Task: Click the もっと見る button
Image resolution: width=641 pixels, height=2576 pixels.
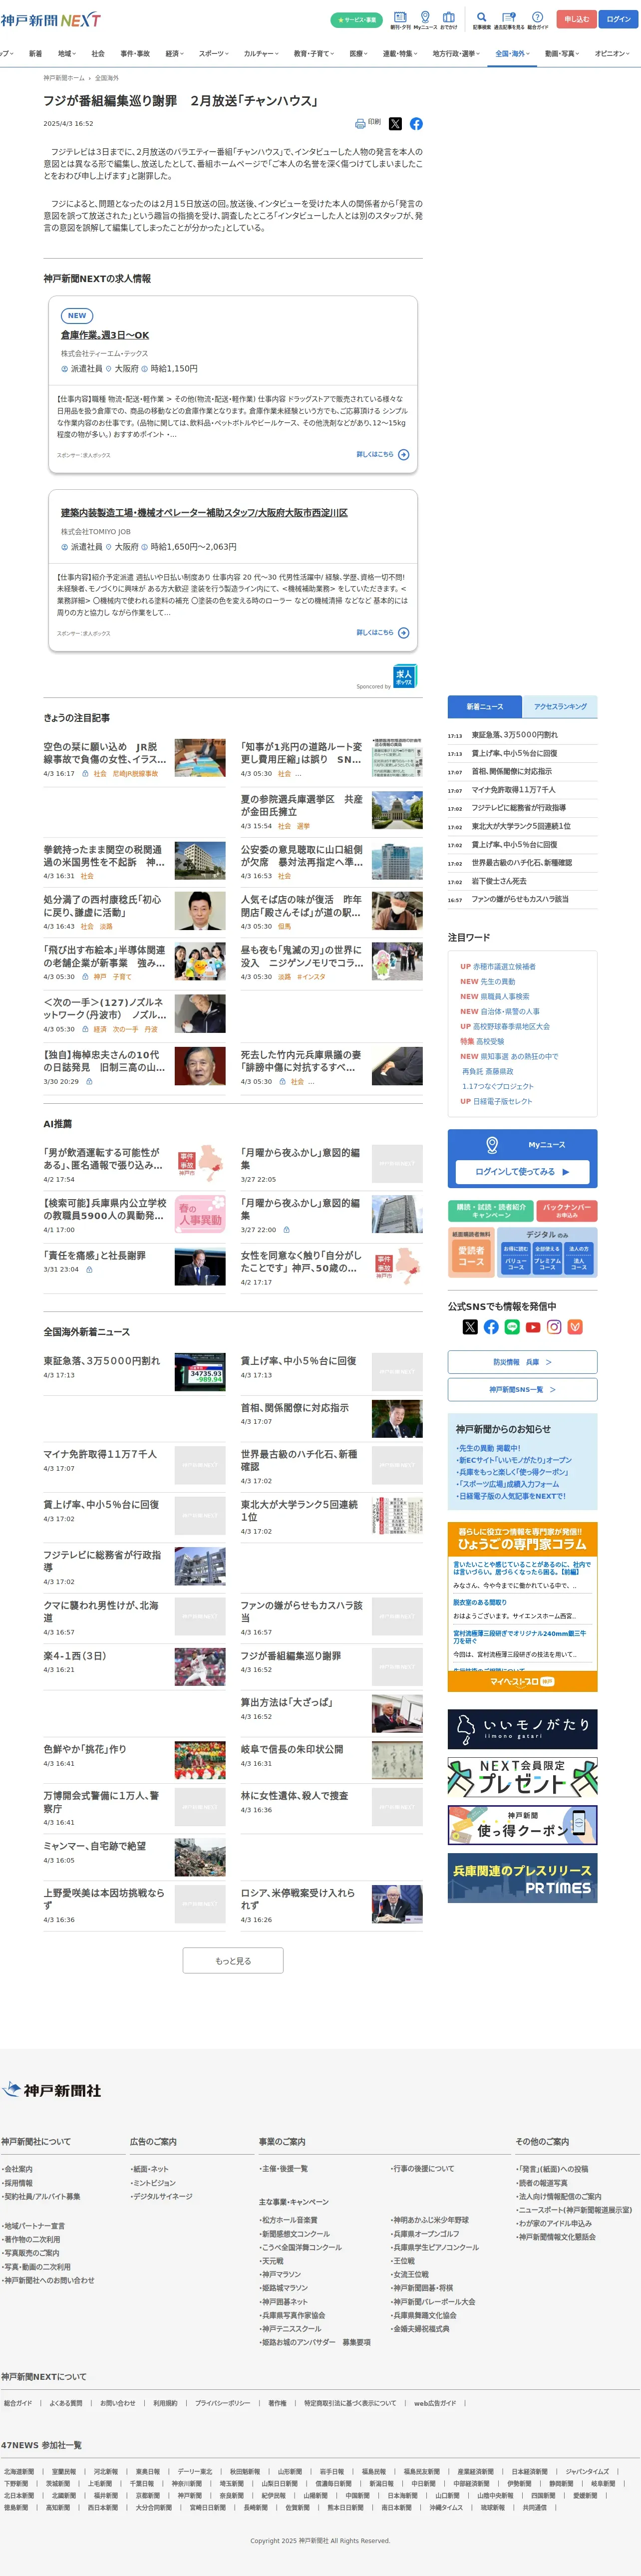Action: [233, 1961]
